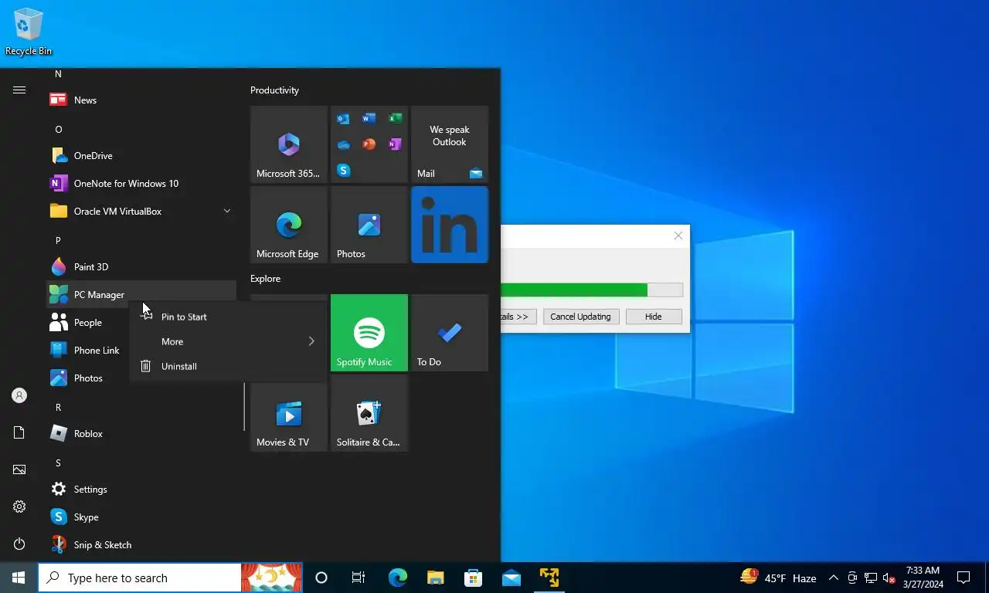Launch the Microsoft Edge tile
Image resolution: width=989 pixels, height=593 pixels.
coord(289,225)
